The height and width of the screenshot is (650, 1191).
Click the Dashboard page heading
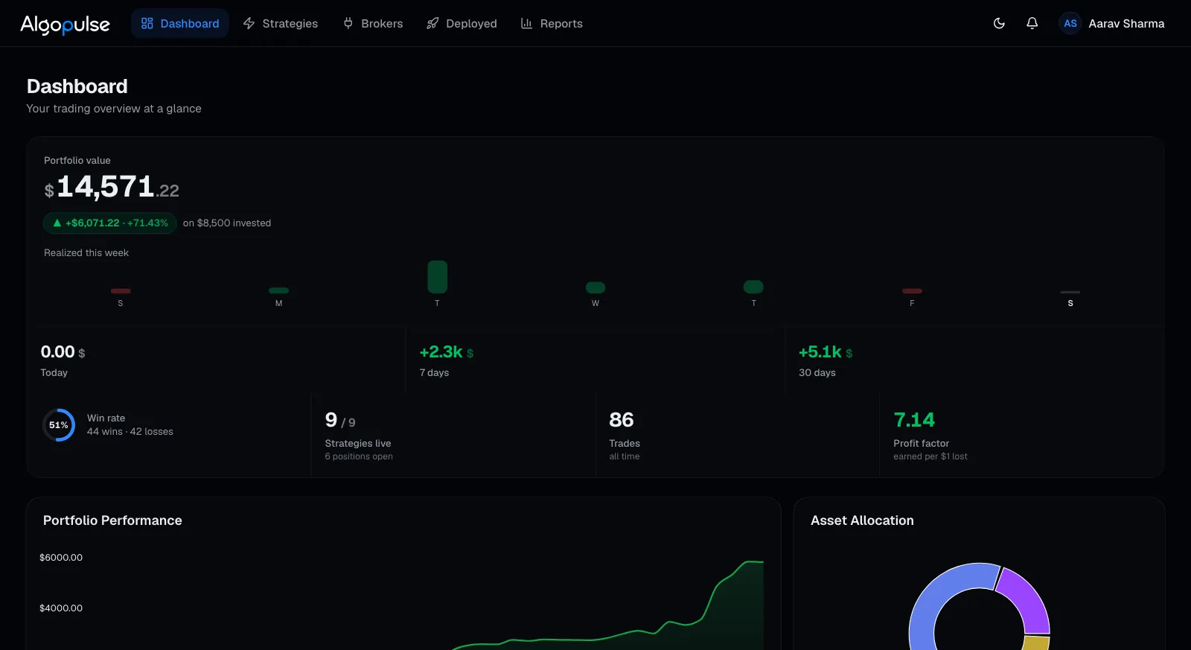pos(77,86)
